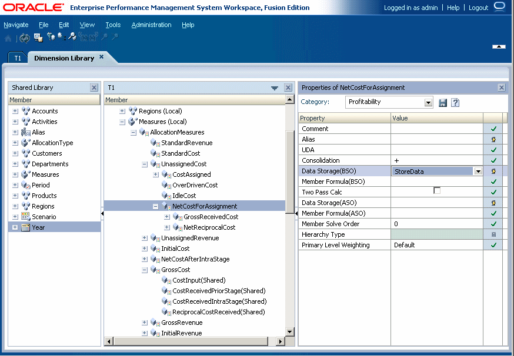Click the Sort members toolbar icon
The height and width of the screenshot is (356, 514).
(62, 36)
